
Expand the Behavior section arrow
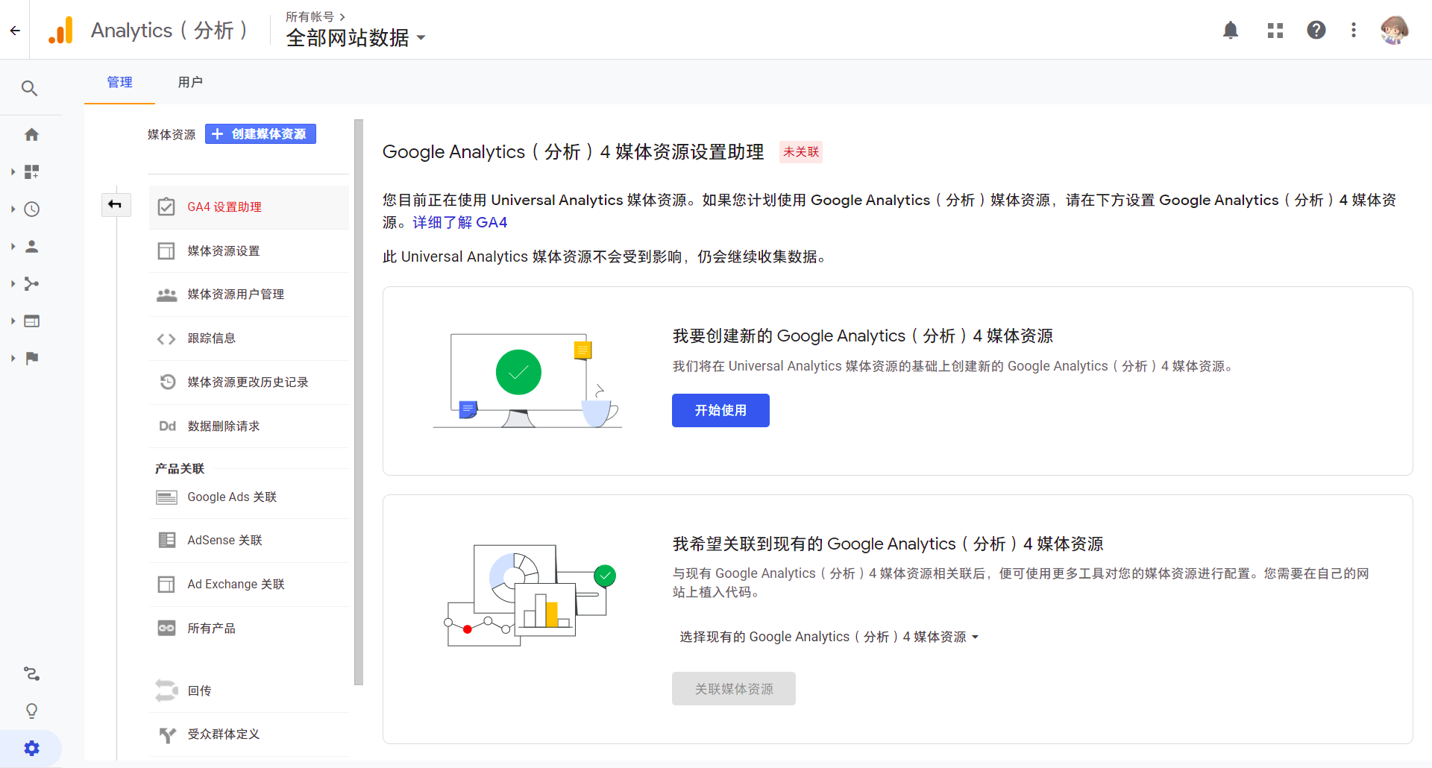coord(13,321)
